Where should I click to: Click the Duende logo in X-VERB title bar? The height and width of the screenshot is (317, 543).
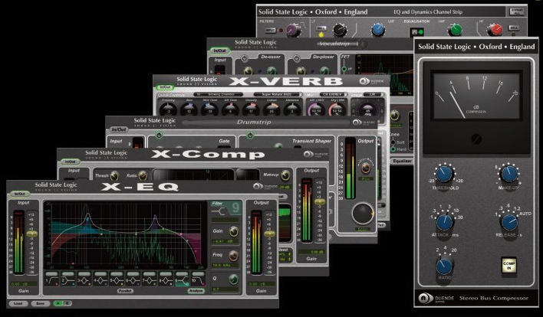point(364,82)
